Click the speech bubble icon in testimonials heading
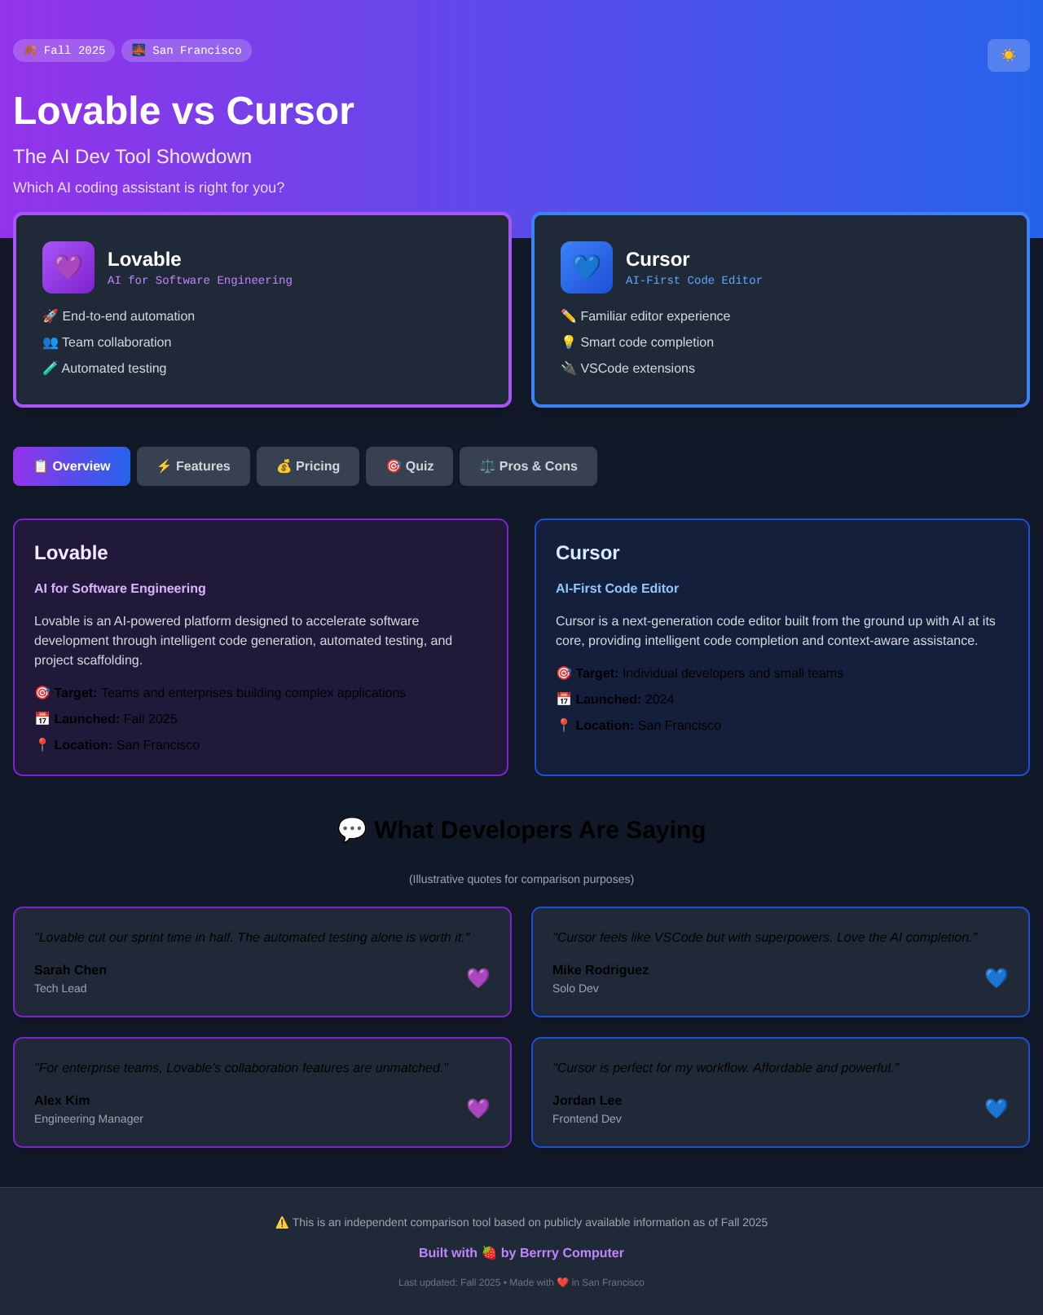This screenshot has height=1315, width=1043. [x=352, y=830]
